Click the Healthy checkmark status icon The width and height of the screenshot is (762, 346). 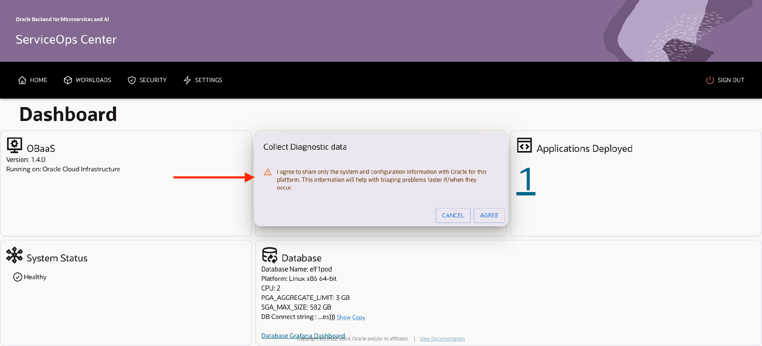[x=17, y=277]
